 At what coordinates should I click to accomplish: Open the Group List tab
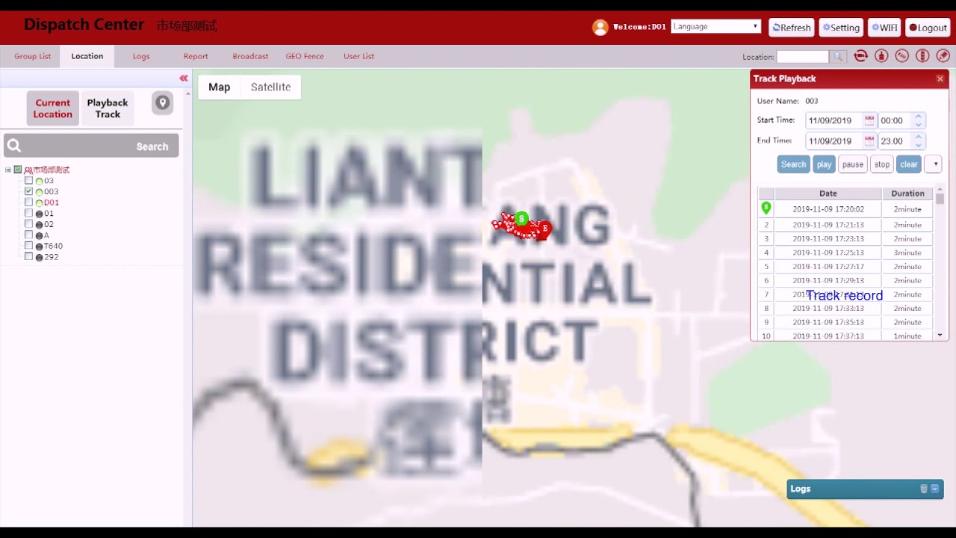[33, 56]
